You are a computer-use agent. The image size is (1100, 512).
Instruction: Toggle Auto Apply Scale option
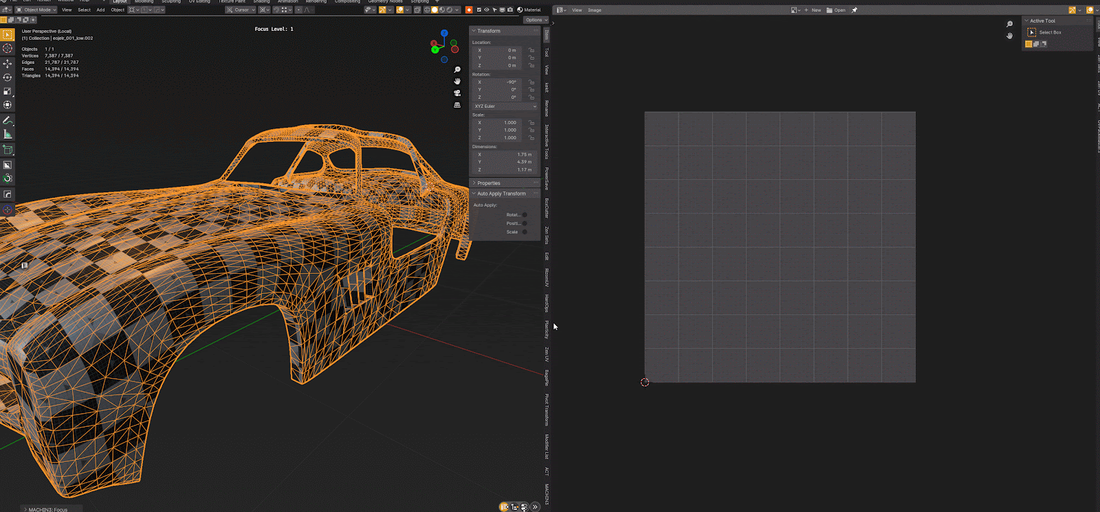pos(525,232)
